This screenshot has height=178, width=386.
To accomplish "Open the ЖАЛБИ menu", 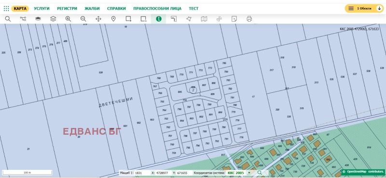I will (92, 9).
